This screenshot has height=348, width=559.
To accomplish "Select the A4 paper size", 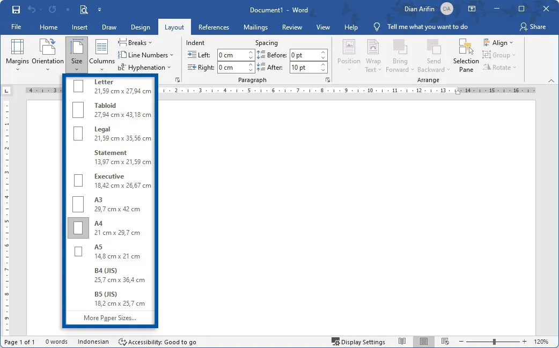I will [110, 227].
